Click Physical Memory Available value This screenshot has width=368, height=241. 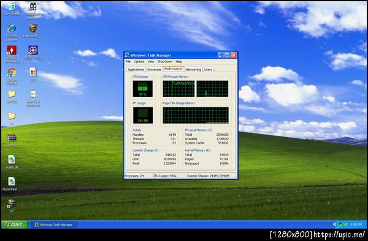pyautogui.click(x=222, y=139)
